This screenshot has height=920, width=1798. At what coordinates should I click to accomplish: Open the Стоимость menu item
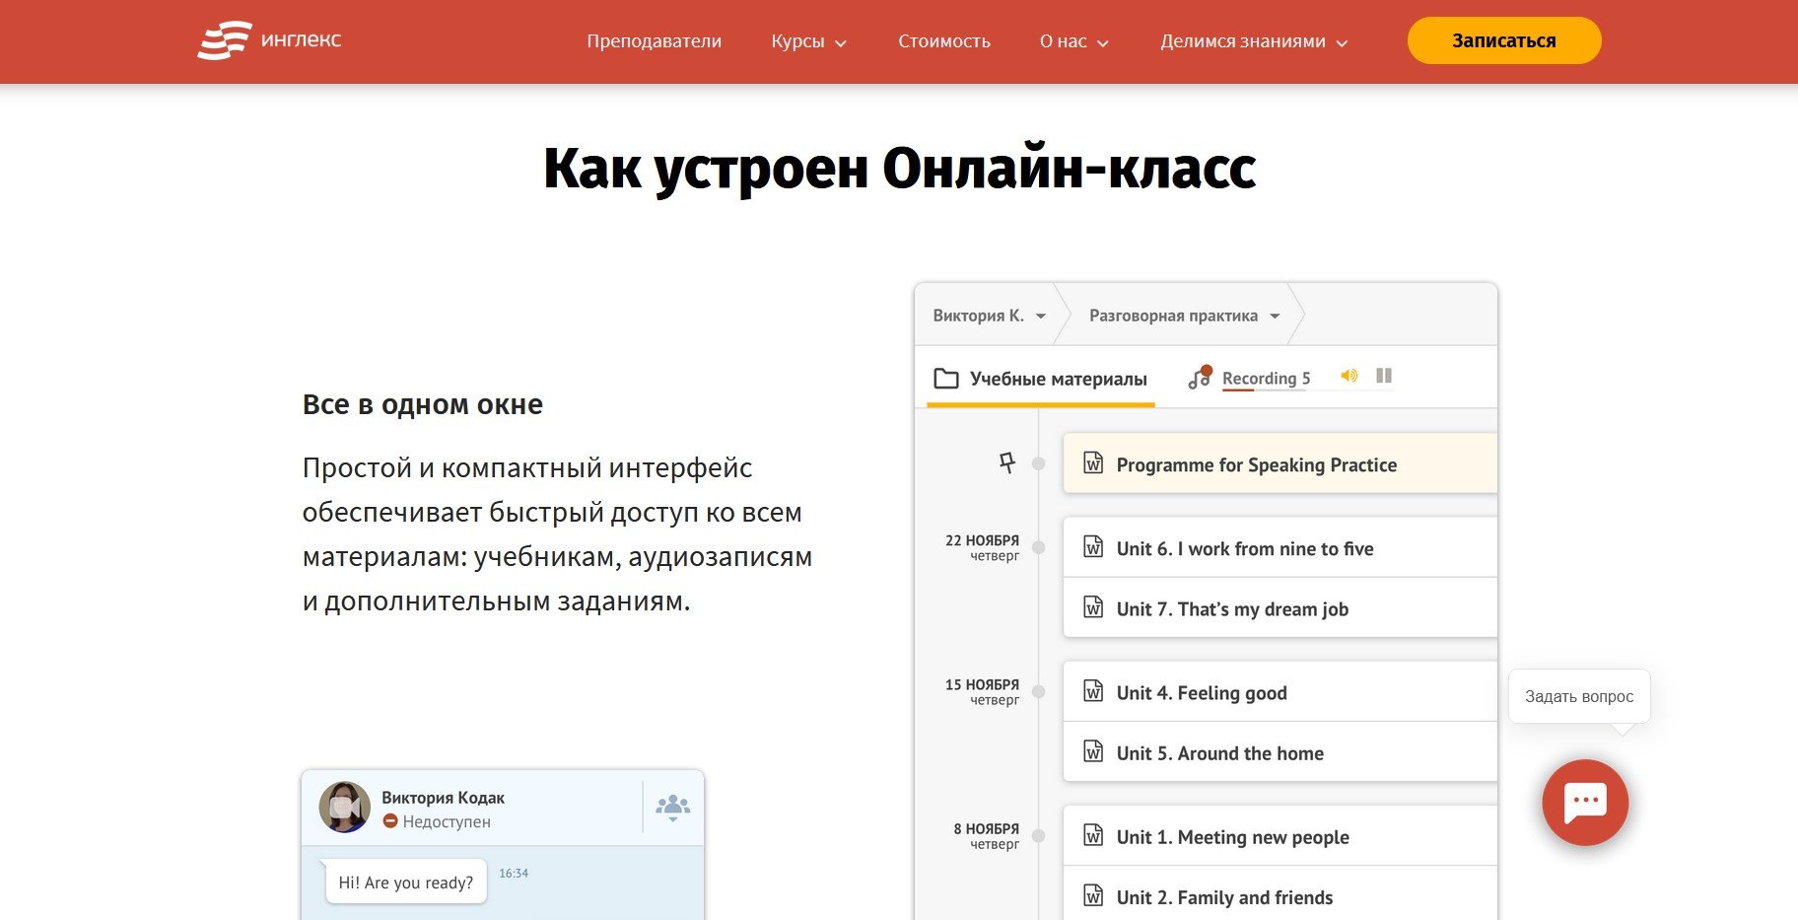(943, 41)
